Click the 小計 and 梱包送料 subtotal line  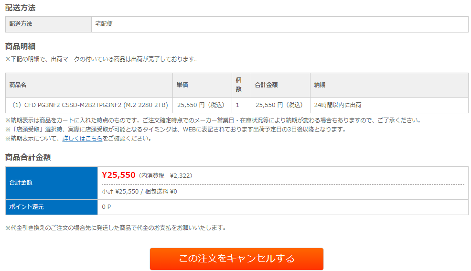point(139,192)
